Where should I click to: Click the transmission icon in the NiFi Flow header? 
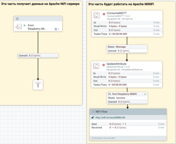pyautogui.click(x=93, y=111)
